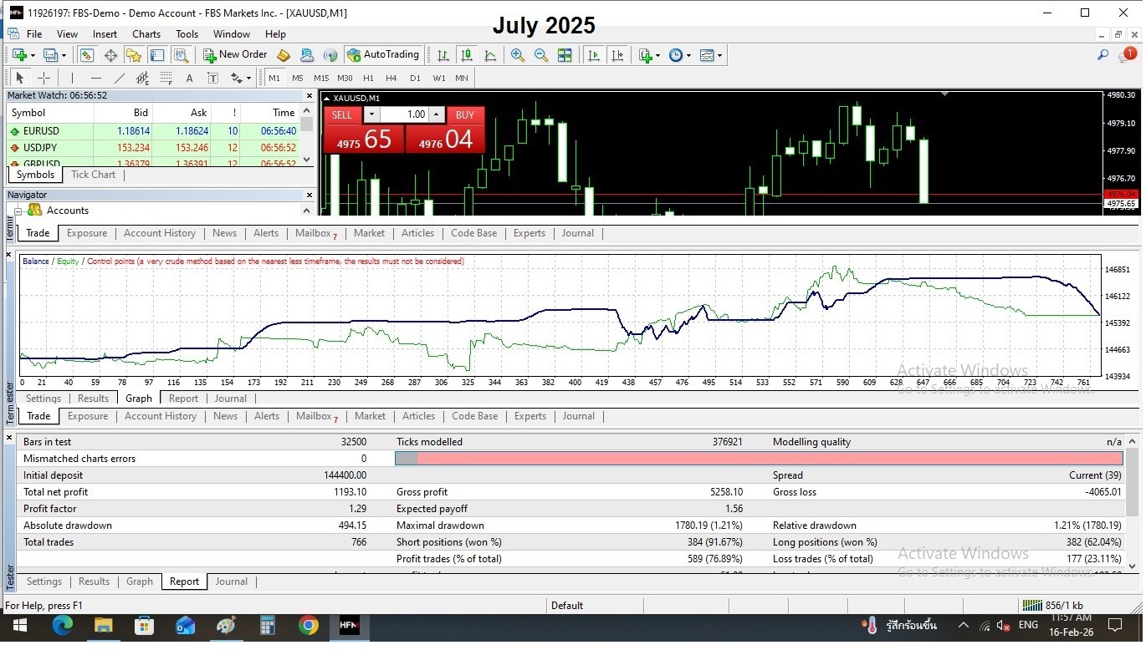Image resolution: width=1146 pixels, height=650 pixels.
Task: Toggle the AutoTrading button
Action: [383, 55]
